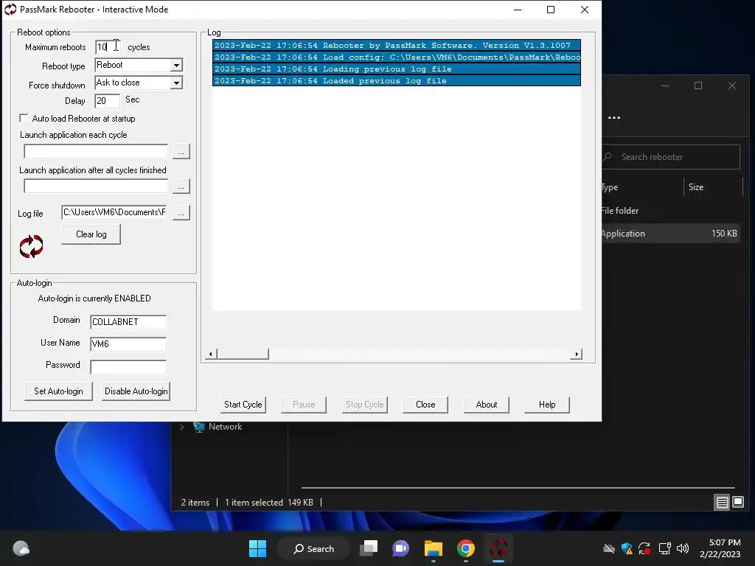
Task: Click the Log file path field
Action: tap(114, 212)
